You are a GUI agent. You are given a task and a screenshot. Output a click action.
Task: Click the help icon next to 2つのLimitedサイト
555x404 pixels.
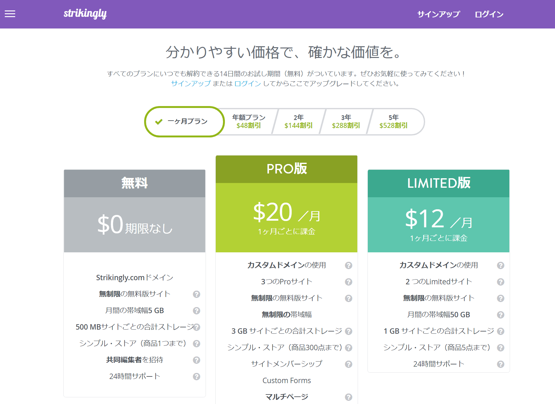(x=501, y=281)
